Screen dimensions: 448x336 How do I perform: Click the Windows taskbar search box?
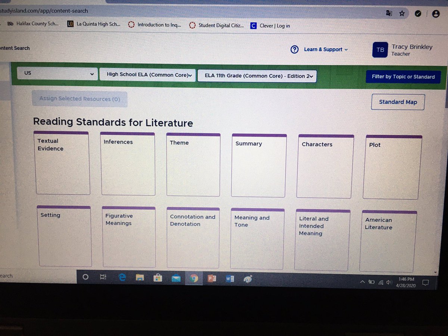point(37,276)
